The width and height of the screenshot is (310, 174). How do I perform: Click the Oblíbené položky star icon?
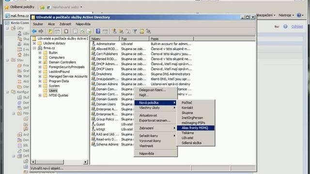pos(7,7)
